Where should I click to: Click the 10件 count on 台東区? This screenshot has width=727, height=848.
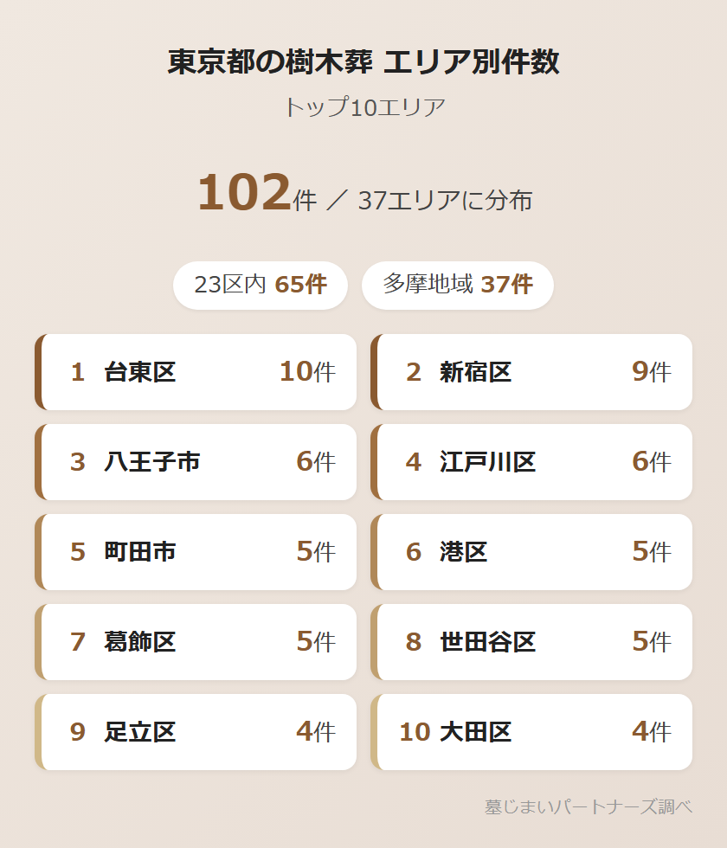click(x=307, y=372)
